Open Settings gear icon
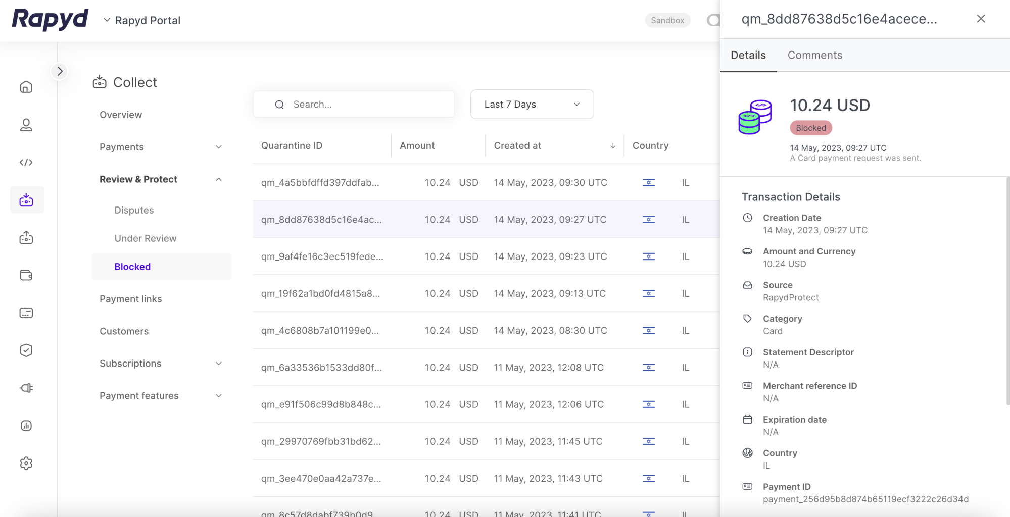This screenshot has height=517, width=1010. click(26, 463)
